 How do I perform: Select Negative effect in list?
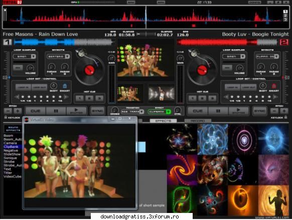(11, 151)
